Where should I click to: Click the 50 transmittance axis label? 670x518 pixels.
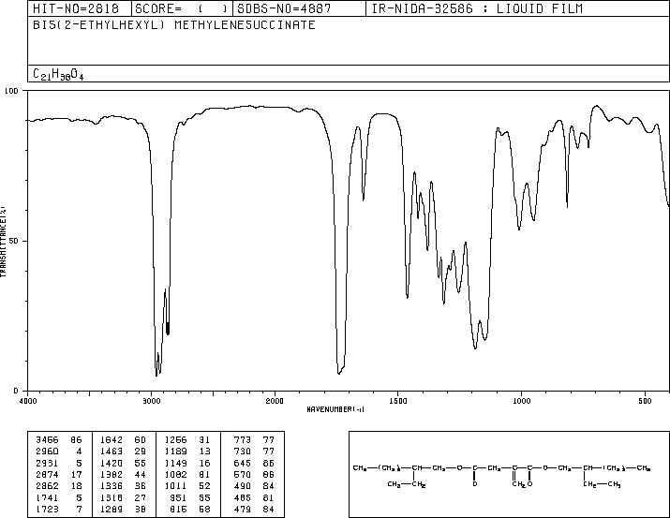(x=14, y=242)
